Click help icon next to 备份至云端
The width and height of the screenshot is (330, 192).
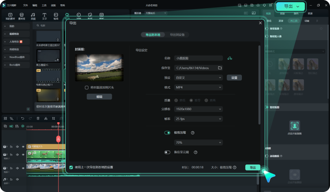(195, 152)
